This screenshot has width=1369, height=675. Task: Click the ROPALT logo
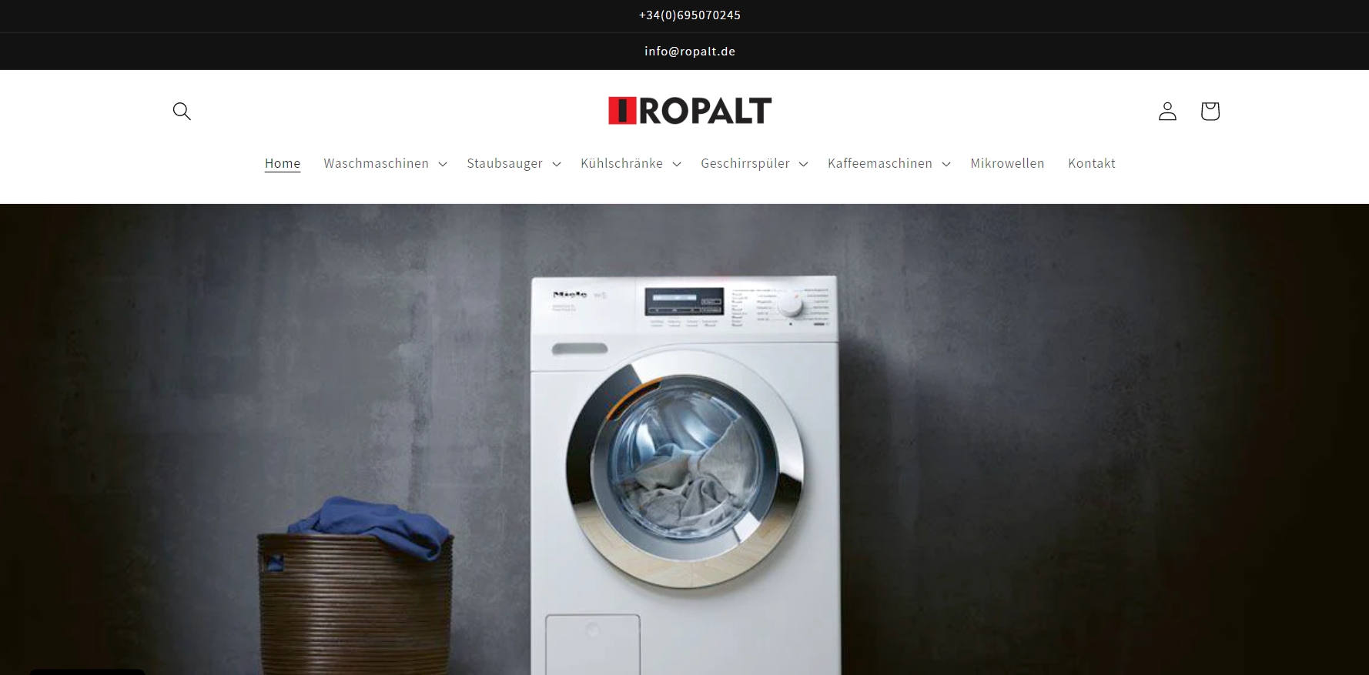(x=690, y=111)
